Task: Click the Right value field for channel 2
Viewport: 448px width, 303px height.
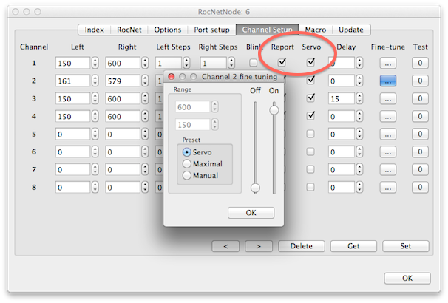Action: pyautogui.click(x=123, y=81)
